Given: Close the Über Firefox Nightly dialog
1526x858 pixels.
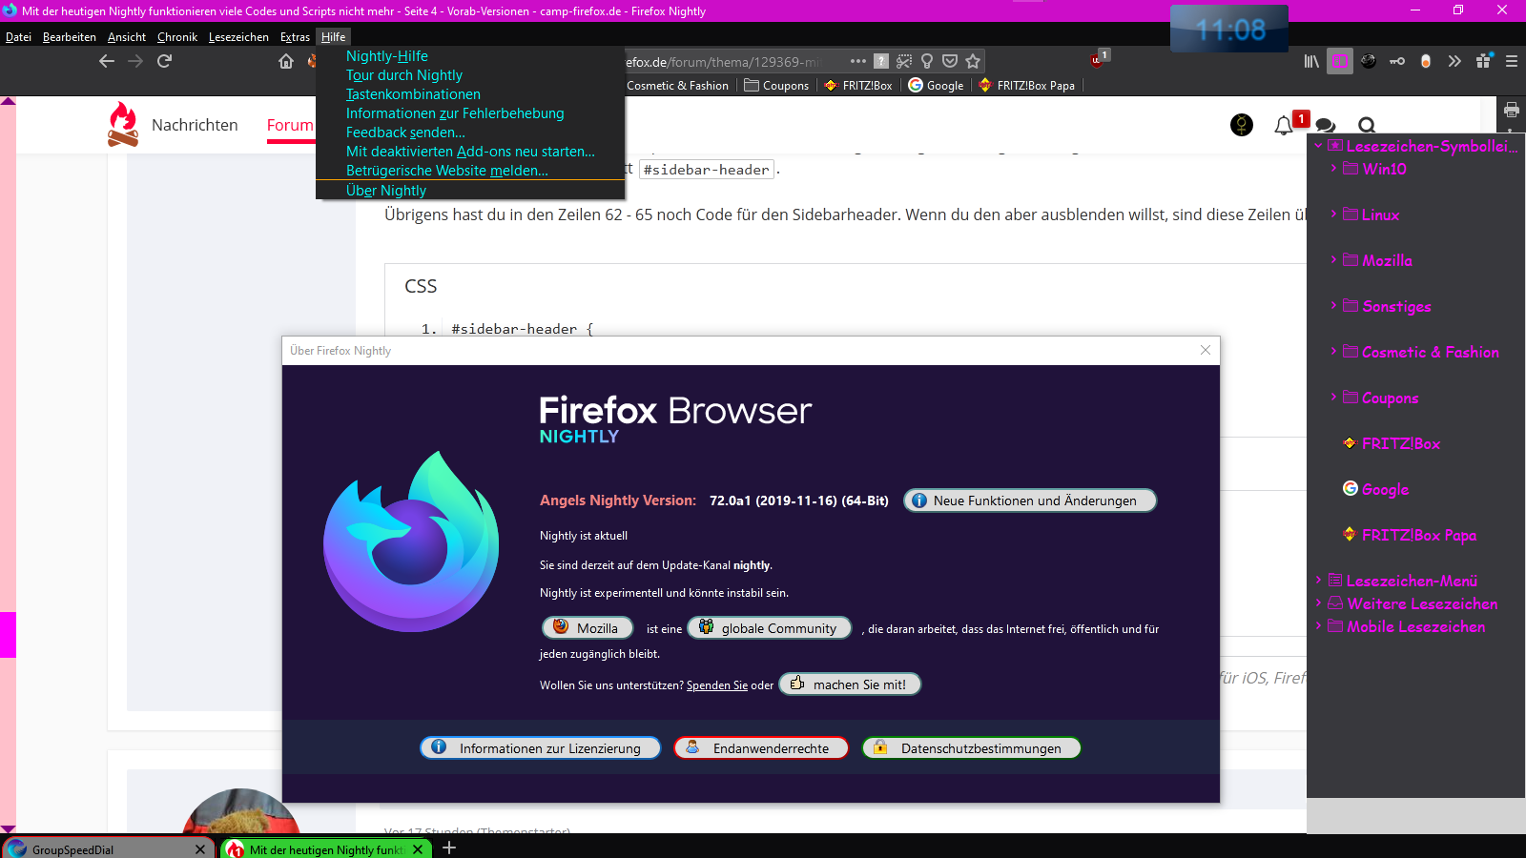Looking at the screenshot, I should tap(1206, 350).
